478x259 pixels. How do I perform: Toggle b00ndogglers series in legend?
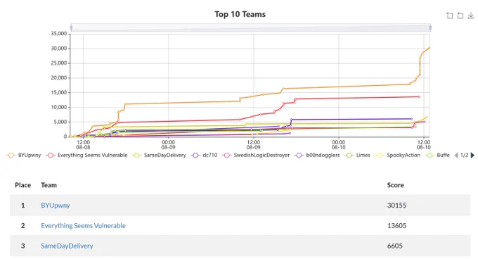point(317,156)
